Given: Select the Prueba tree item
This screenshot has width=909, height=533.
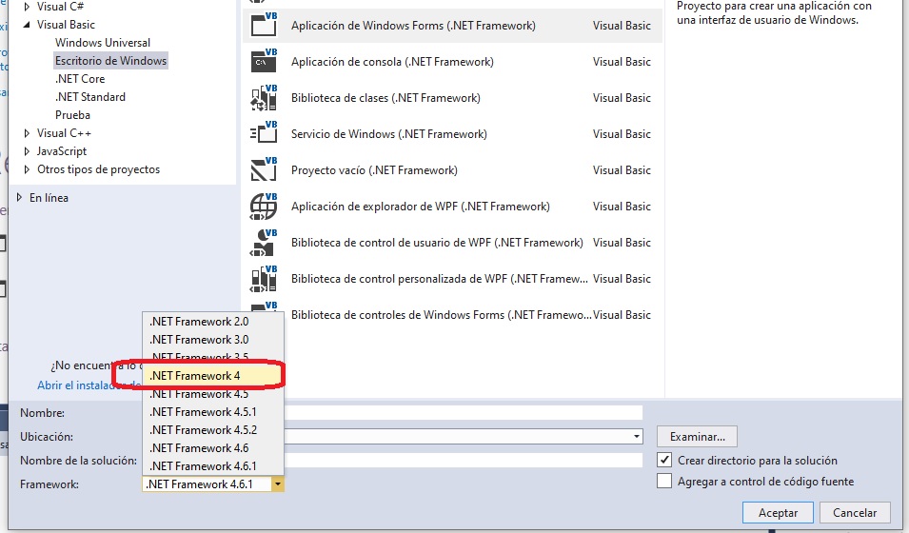Looking at the screenshot, I should click(73, 115).
